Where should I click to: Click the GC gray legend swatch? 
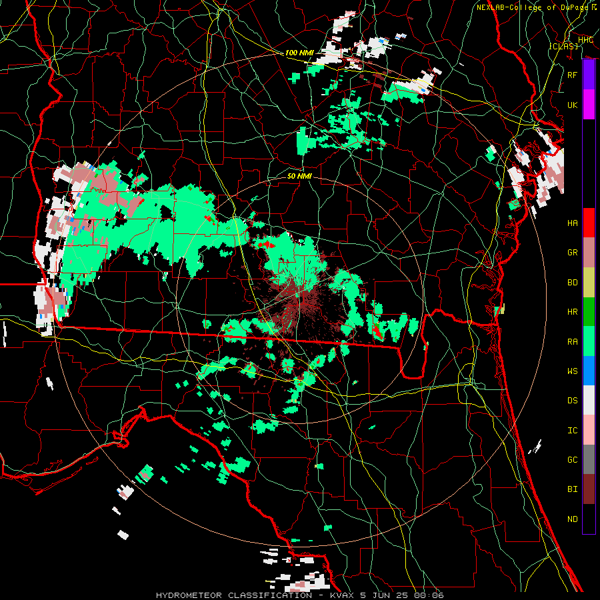pos(589,459)
